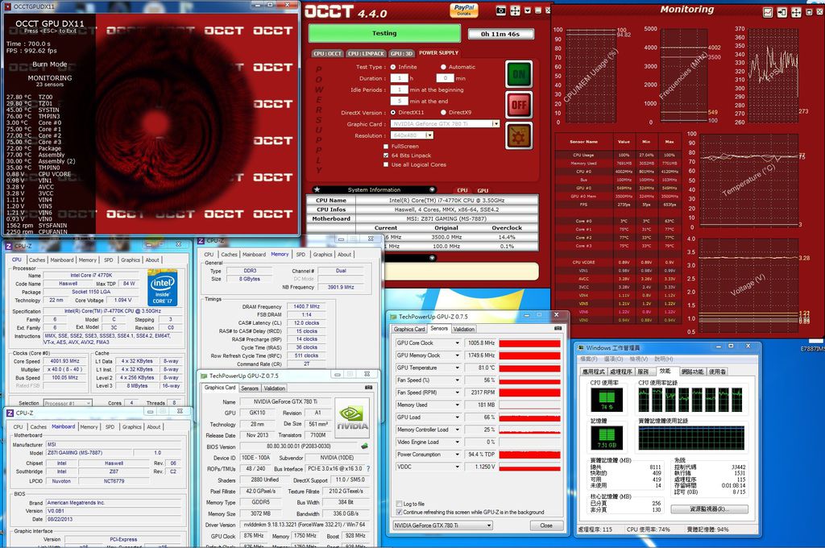Click the PayPal Donate badge

tap(464, 10)
